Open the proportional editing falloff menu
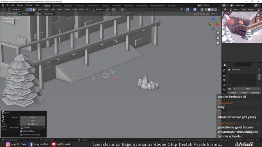 click(126, 9)
